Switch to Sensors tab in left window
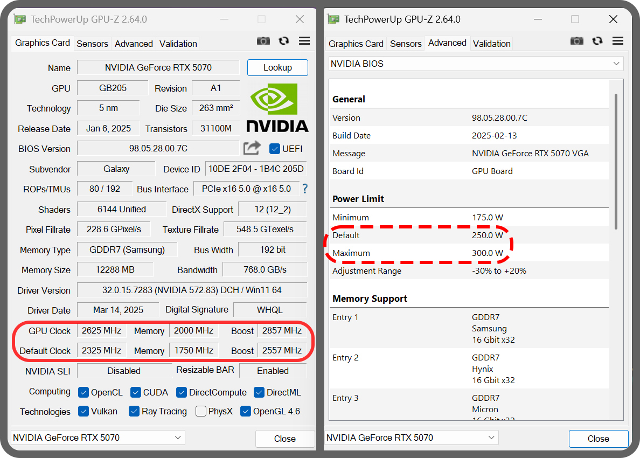The height and width of the screenshot is (458, 640). pyautogui.click(x=92, y=44)
